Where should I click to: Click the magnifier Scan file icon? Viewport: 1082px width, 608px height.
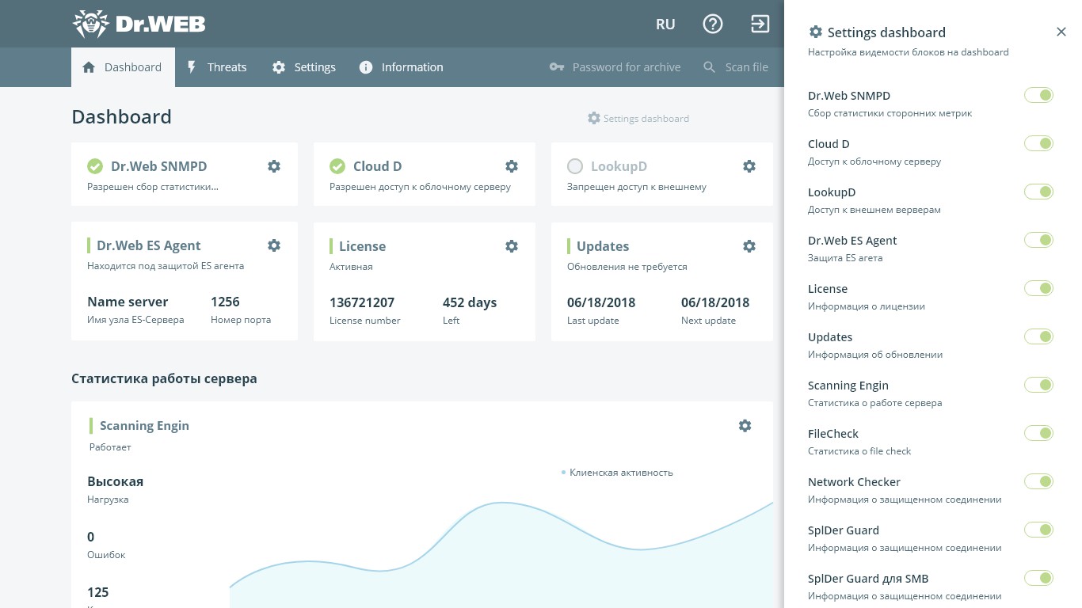[x=710, y=67]
